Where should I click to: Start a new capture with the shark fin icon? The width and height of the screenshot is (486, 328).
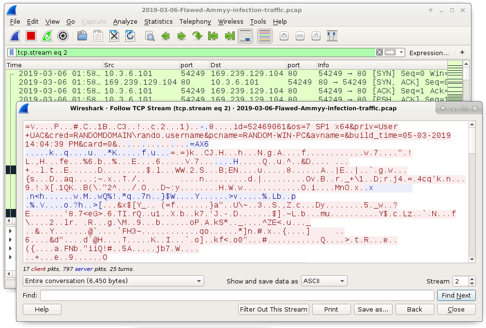point(15,36)
